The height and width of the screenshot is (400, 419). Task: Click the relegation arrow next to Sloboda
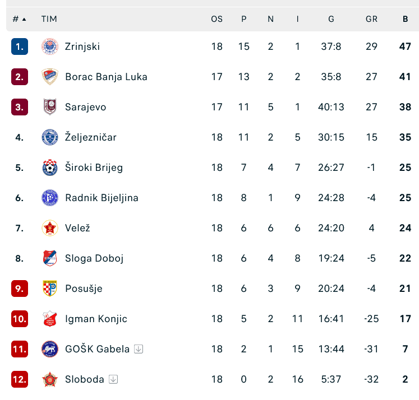click(x=113, y=379)
